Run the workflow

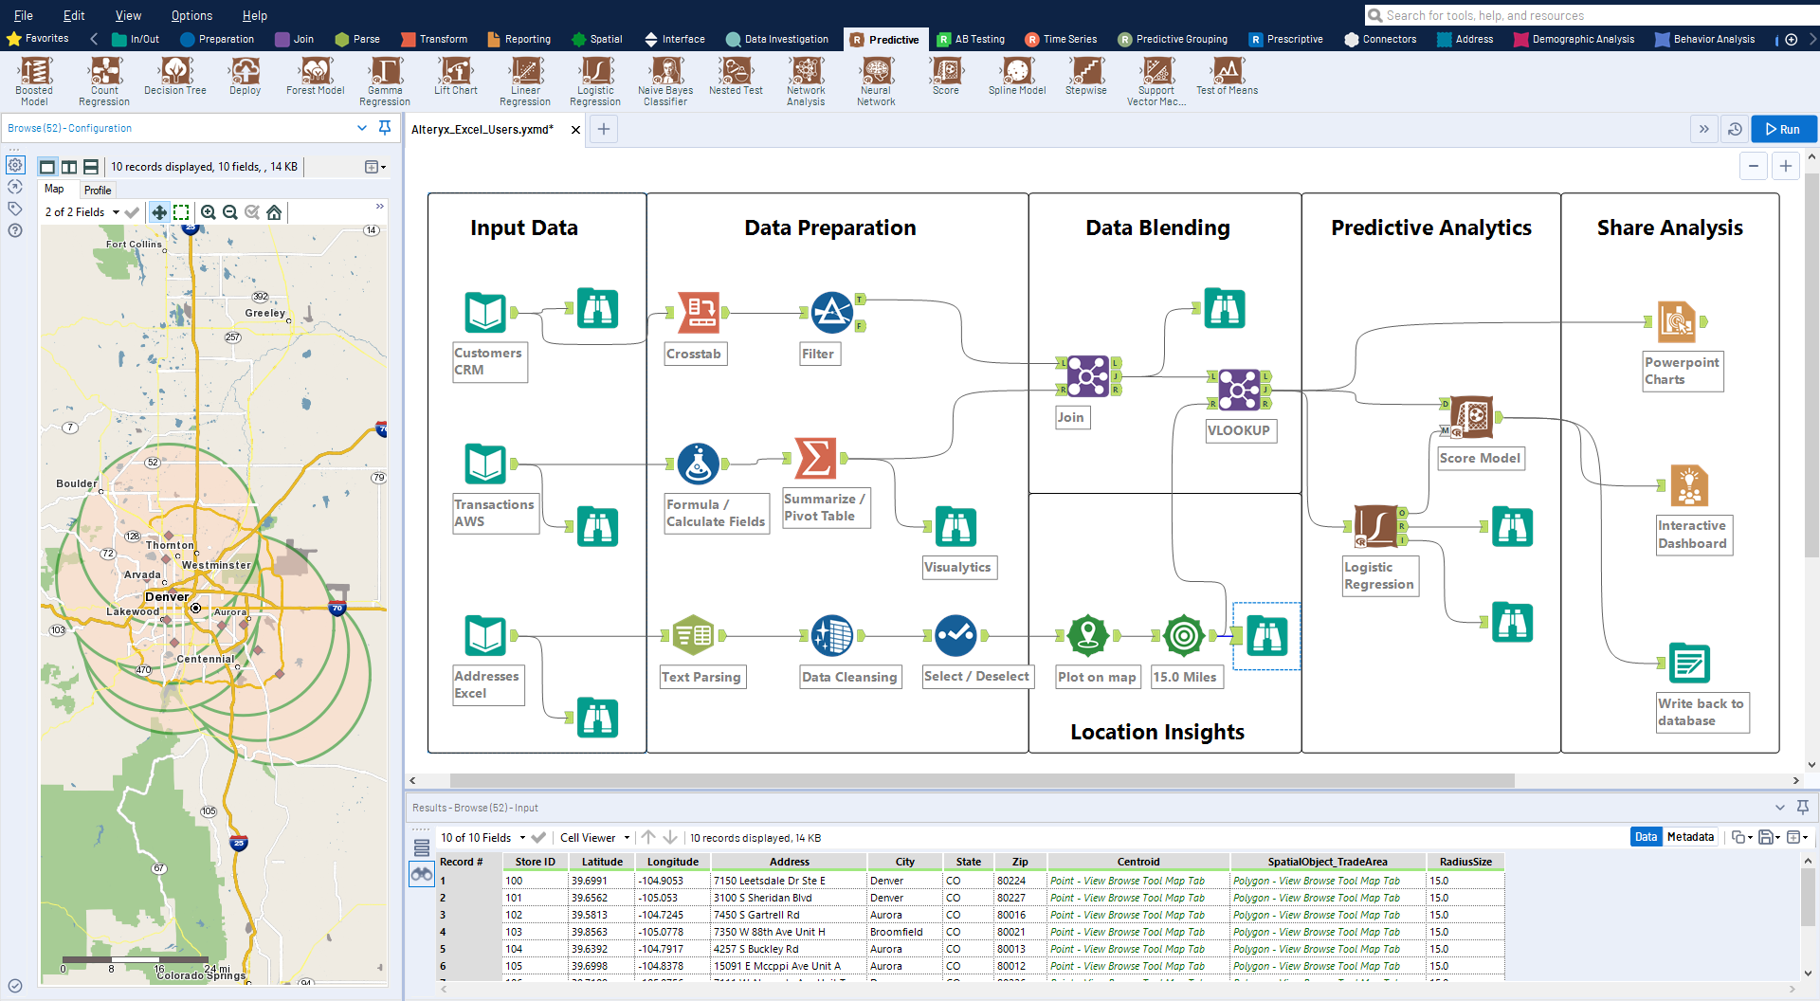tap(1783, 129)
